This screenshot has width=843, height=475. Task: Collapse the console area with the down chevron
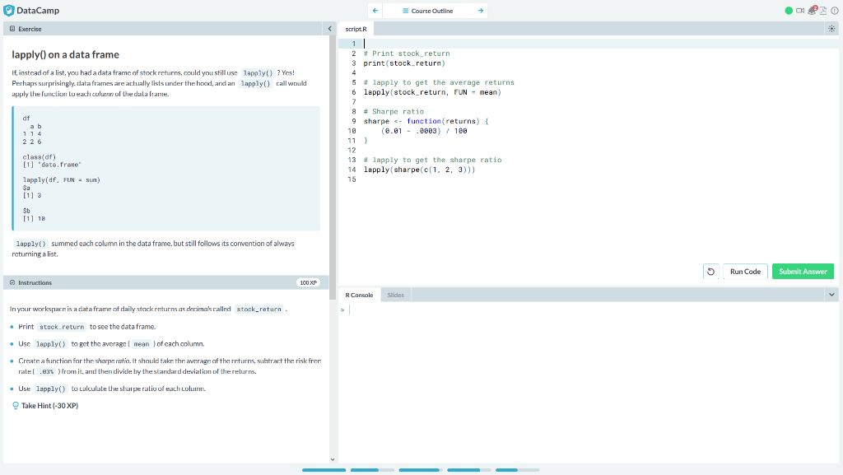point(833,294)
